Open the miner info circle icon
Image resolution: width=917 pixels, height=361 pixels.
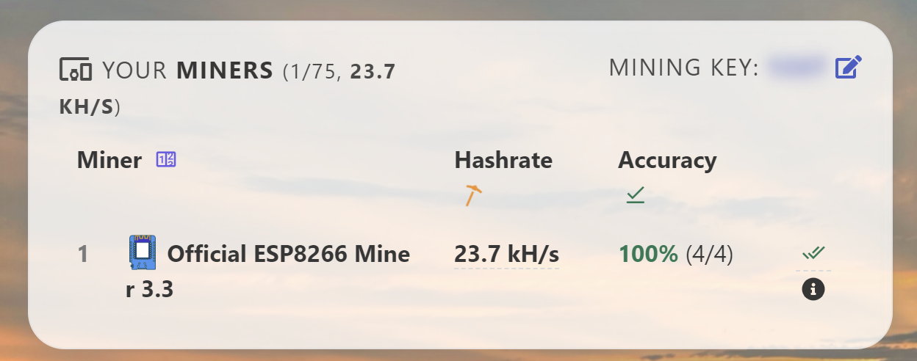pos(813,290)
